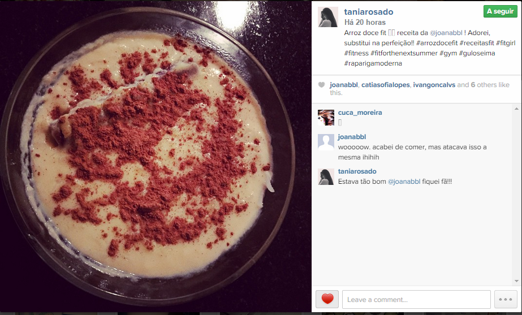The width and height of the screenshot is (522, 315).
Task: Open taniarosado profile picture in header
Action: point(328,17)
